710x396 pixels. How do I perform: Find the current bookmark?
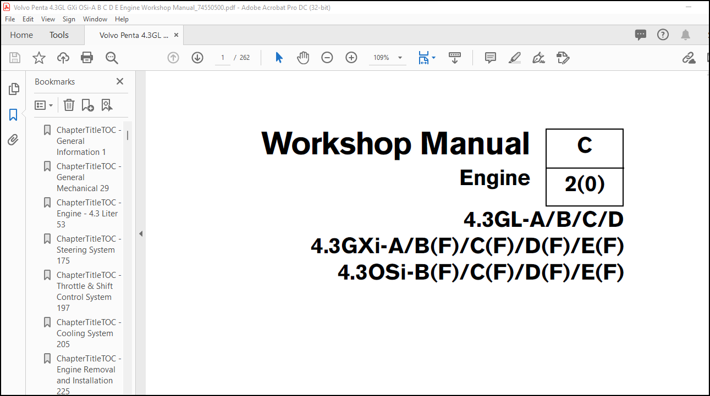tap(107, 105)
